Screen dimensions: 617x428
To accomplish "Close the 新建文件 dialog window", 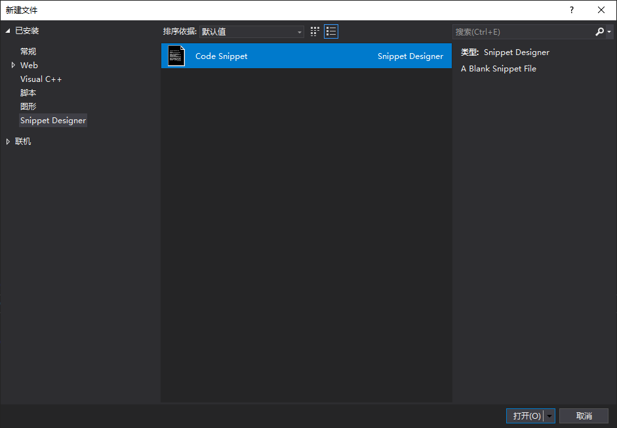I will 601,10.
